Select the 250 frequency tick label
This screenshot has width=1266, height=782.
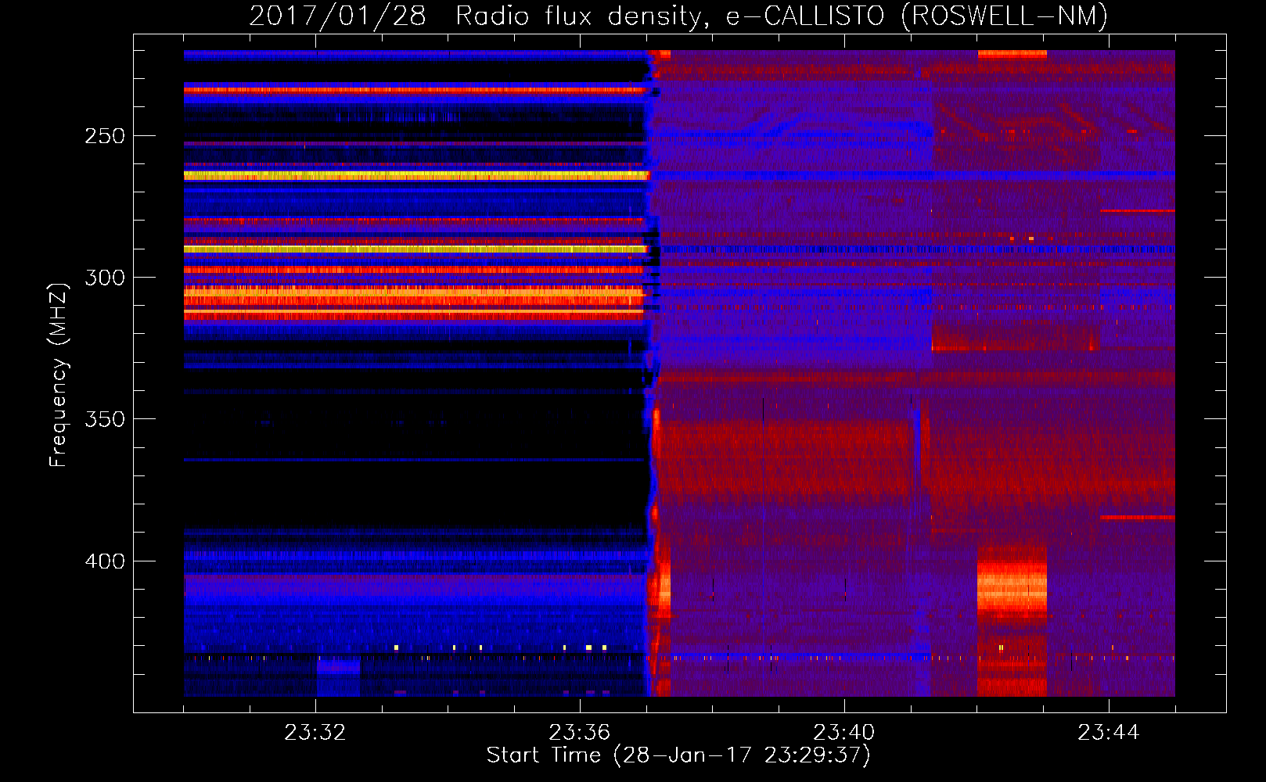[105, 136]
